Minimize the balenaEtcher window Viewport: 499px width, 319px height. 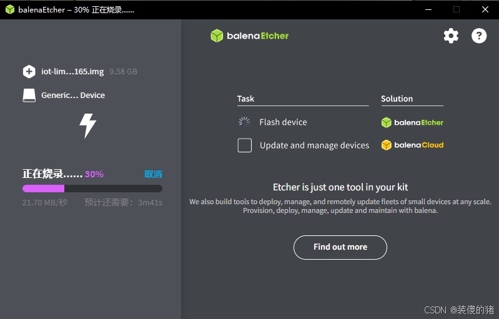(428, 9)
